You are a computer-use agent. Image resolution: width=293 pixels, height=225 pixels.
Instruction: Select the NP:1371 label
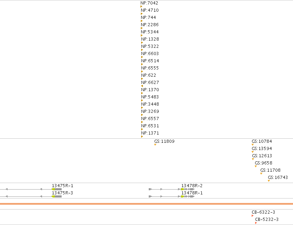pos(150,133)
